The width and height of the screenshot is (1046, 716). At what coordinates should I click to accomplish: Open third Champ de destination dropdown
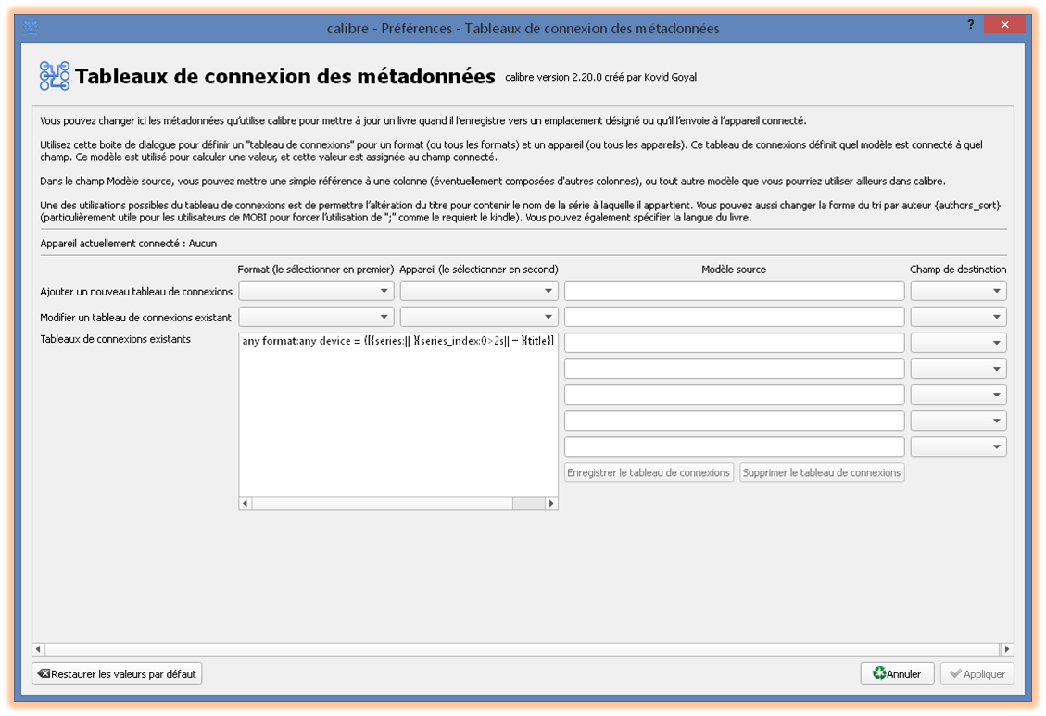[958, 343]
